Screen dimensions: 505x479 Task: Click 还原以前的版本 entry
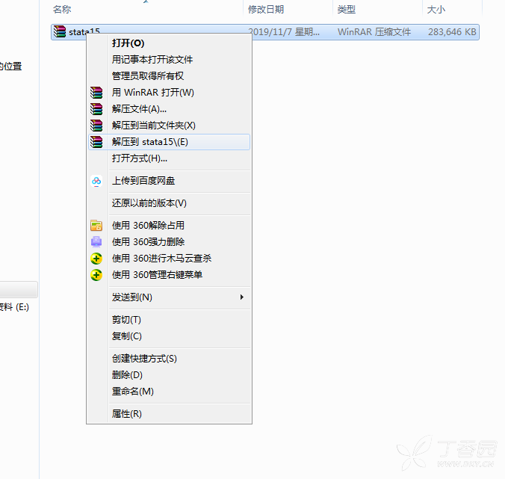pyautogui.click(x=149, y=203)
